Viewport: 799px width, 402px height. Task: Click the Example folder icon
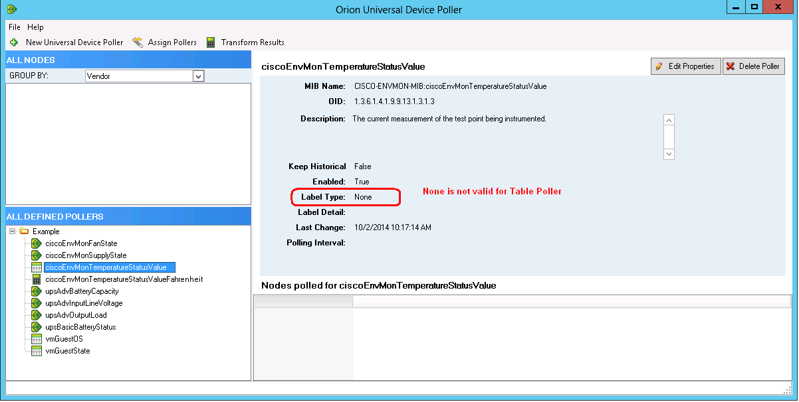[x=24, y=232]
